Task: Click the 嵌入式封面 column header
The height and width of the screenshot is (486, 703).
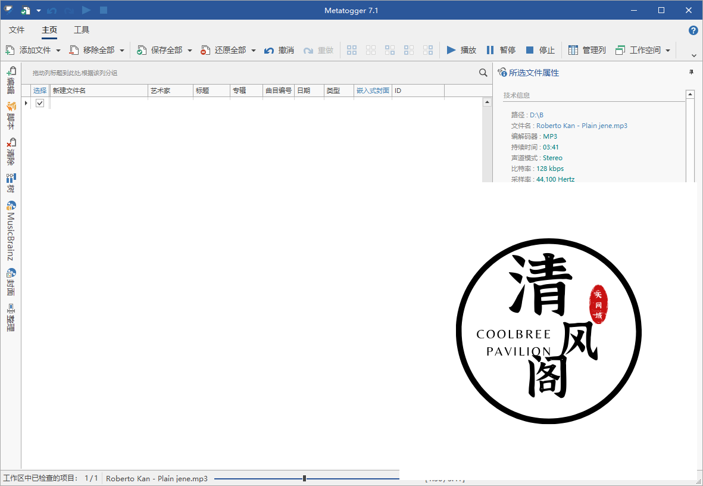Action: point(373,91)
